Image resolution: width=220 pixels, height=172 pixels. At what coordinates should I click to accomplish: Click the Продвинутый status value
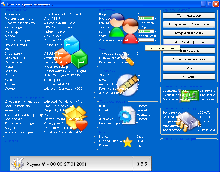pos(147,36)
